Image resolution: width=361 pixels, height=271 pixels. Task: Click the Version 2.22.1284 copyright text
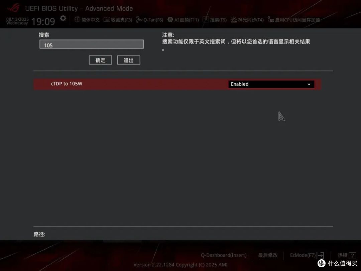point(180,265)
